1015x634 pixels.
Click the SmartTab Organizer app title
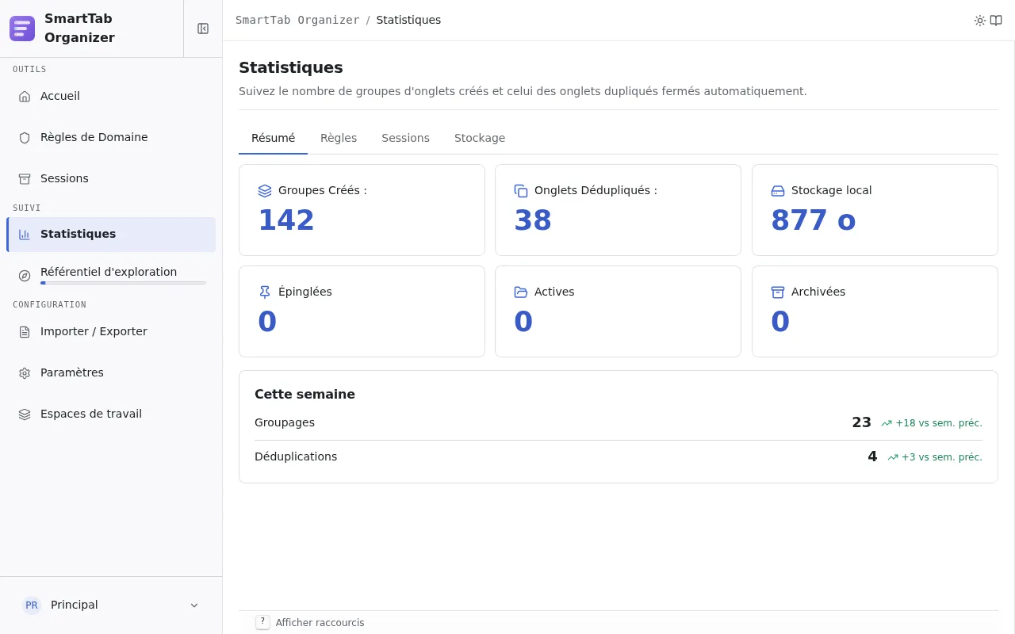(79, 29)
